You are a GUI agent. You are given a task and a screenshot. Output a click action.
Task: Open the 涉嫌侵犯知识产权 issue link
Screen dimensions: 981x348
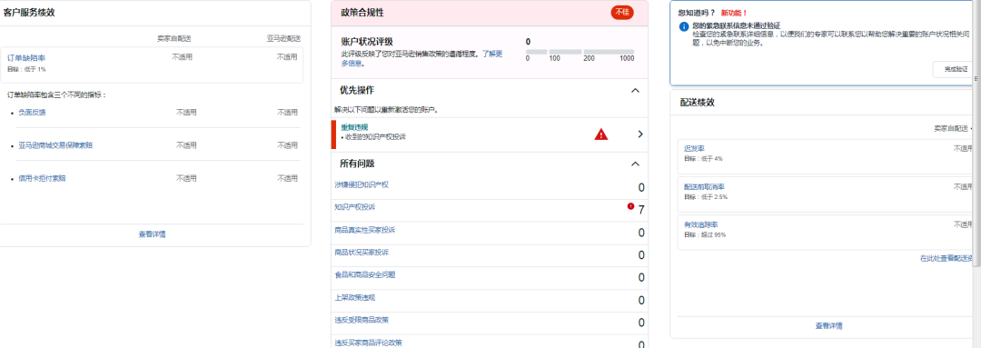(x=362, y=184)
